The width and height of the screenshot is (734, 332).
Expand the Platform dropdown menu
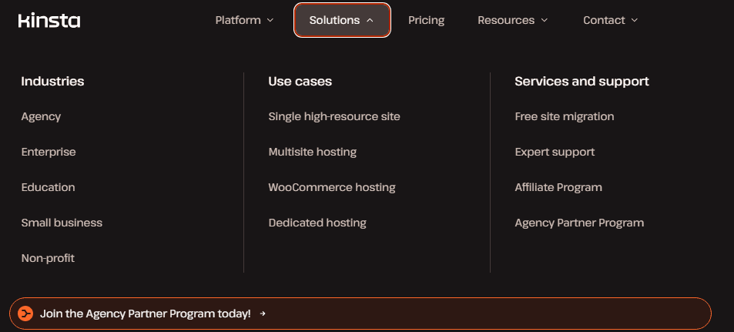[x=244, y=20]
